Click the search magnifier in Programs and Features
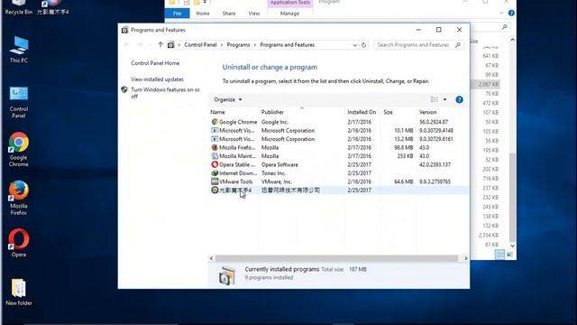Screen dimensions: 577x325 pyautogui.click(x=458, y=45)
